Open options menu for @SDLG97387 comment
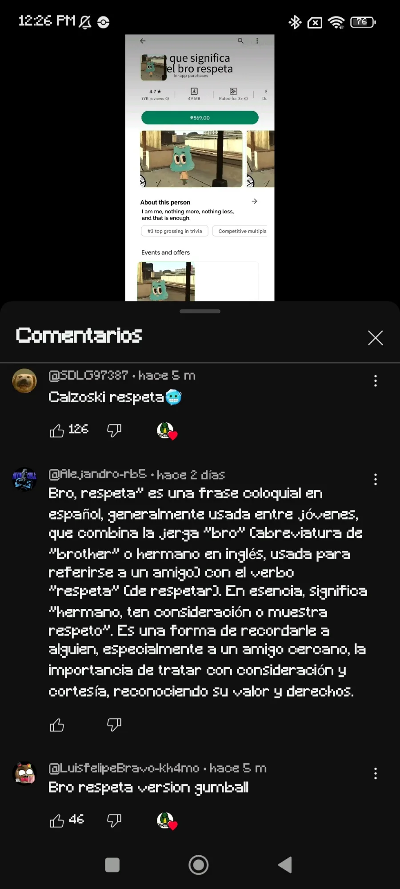The image size is (400, 889). click(x=376, y=381)
